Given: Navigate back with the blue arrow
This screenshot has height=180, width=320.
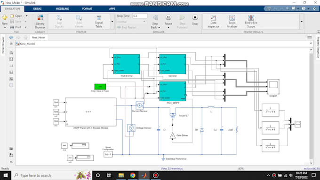Looking at the screenshot, I should tap(11, 37).
